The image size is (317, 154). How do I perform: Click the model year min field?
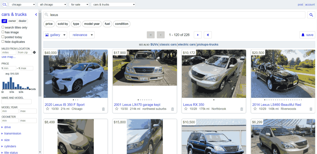[x=10, y=111]
